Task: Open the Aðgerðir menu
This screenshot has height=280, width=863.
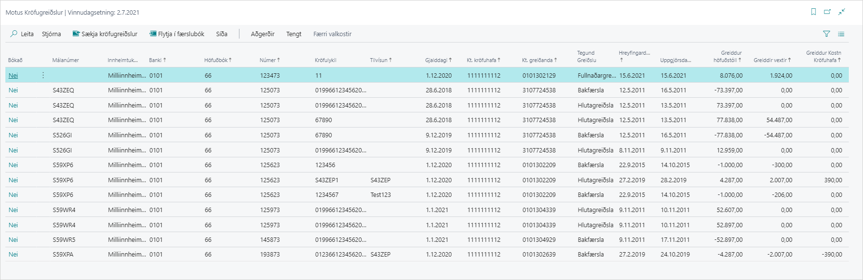Action: coord(262,34)
